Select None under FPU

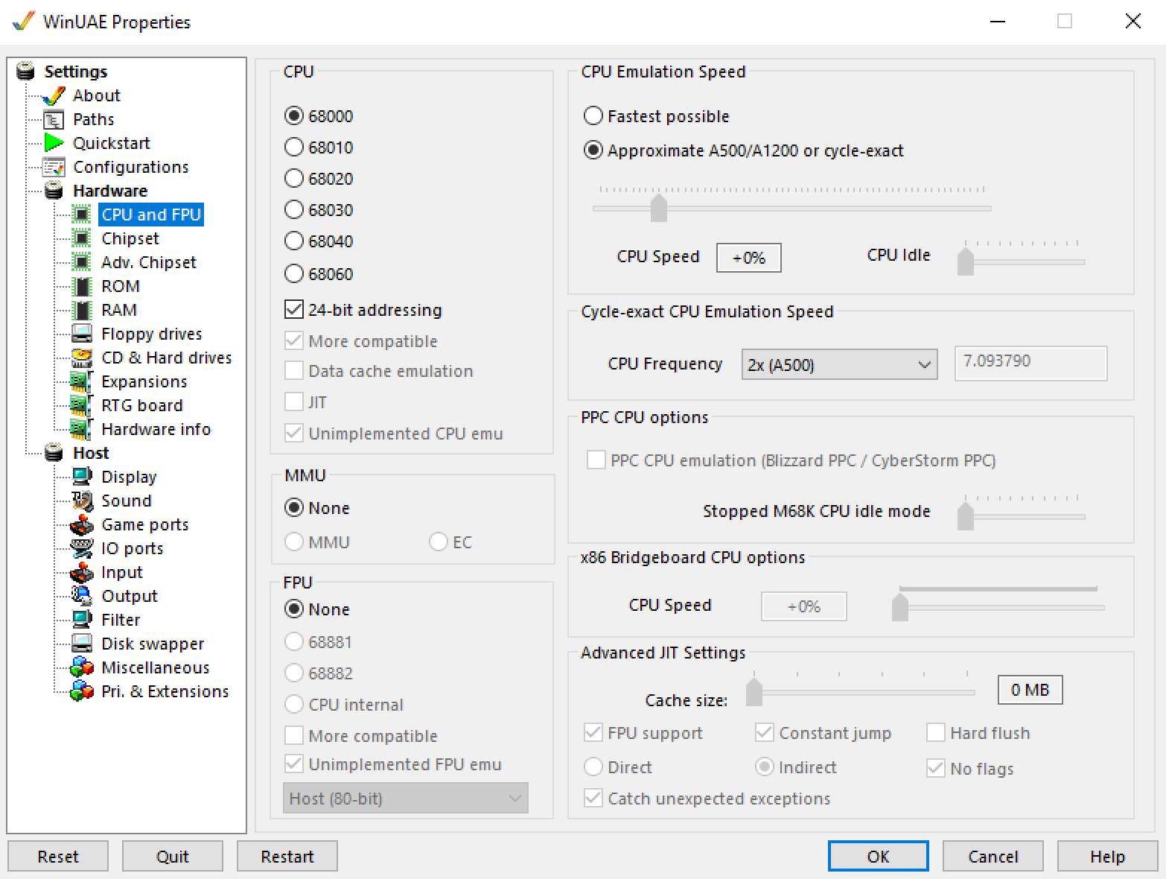point(294,609)
